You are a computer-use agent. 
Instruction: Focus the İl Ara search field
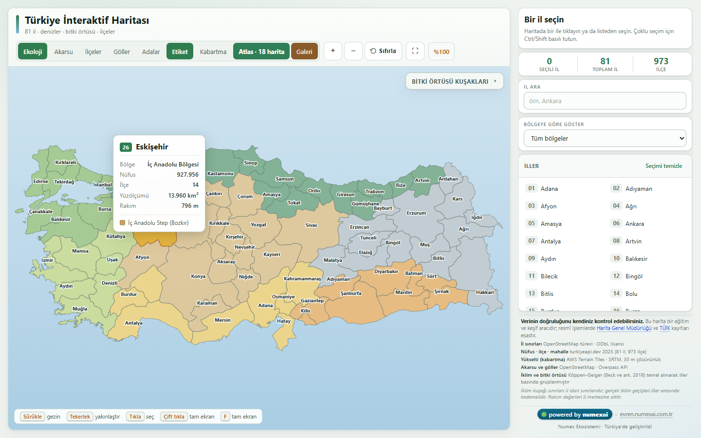click(605, 101)
